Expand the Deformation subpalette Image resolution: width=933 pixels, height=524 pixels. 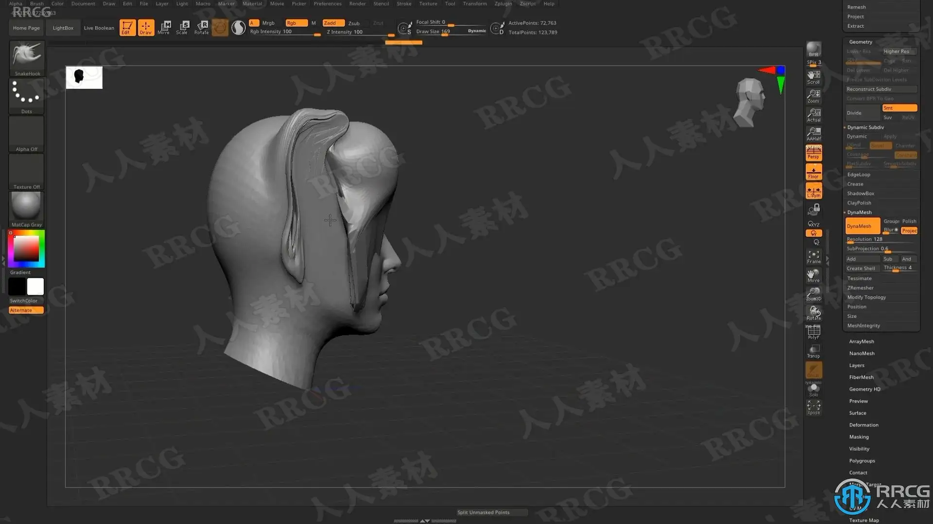pos(864,425)
